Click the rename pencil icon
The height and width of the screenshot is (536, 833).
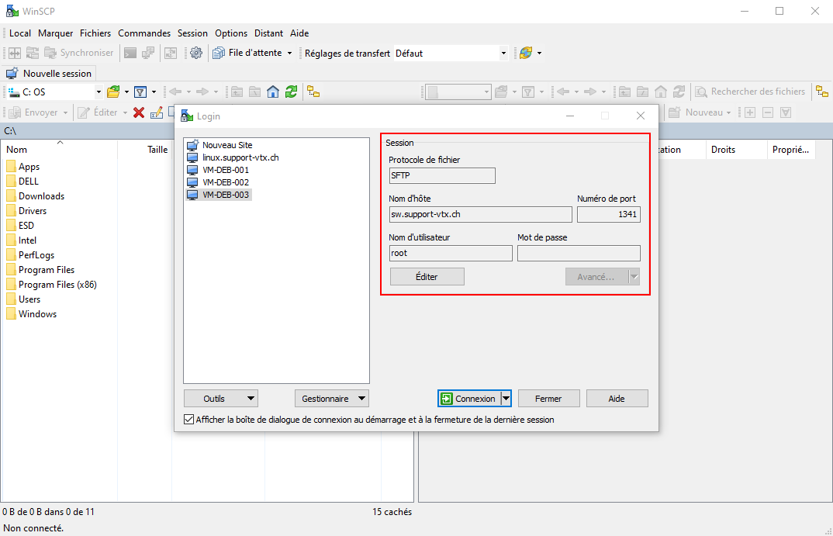click(157, 112)
